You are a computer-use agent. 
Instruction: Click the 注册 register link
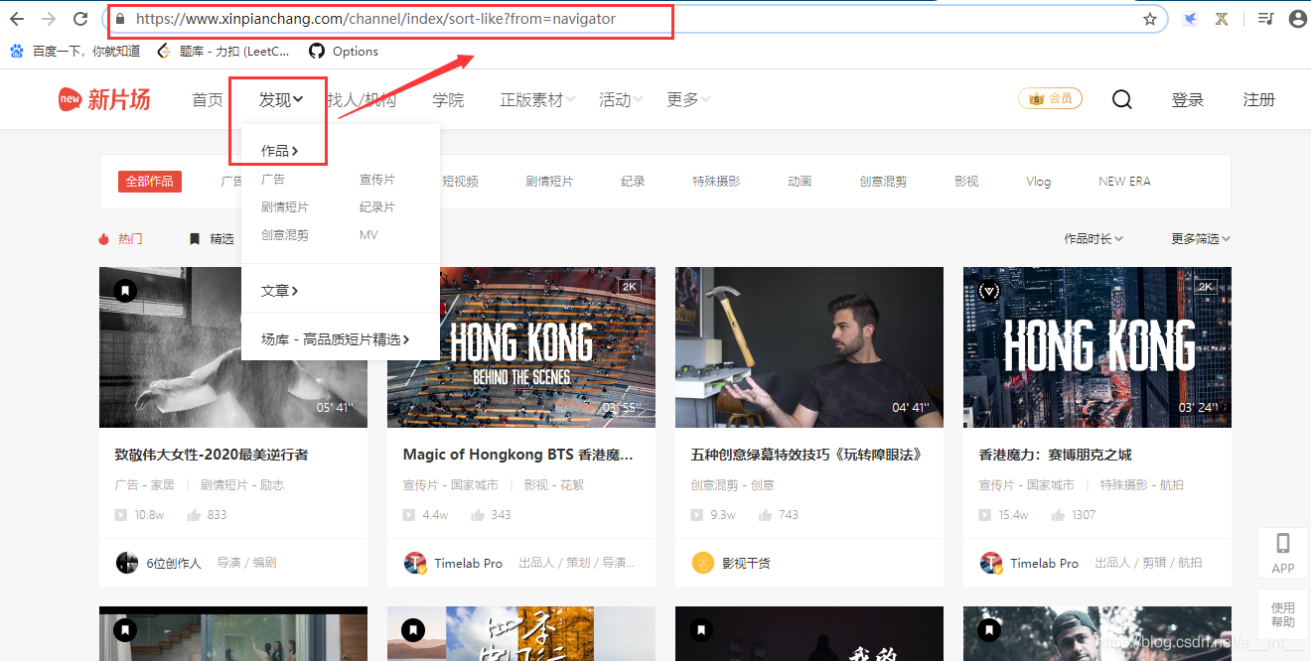(x=1259, y=99)
